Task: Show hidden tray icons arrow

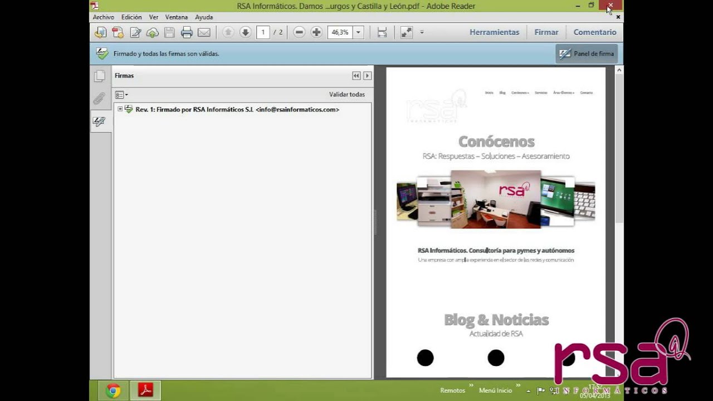Action: (x=529, y=391)
